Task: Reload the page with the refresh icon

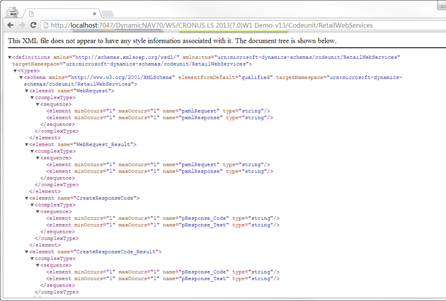Action: tap(33, 25)
